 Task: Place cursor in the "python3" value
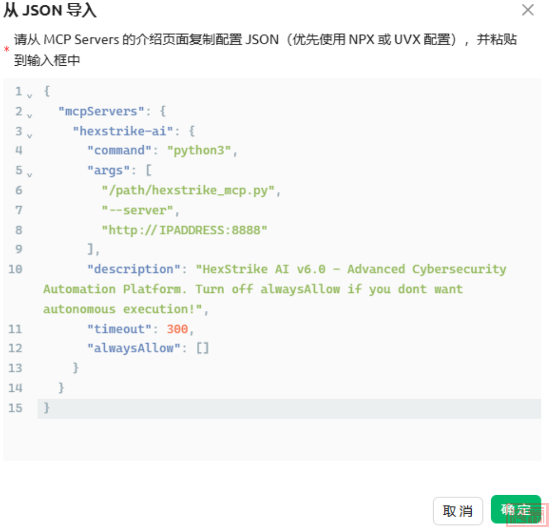pyautogui.click(x=201, y=151)
